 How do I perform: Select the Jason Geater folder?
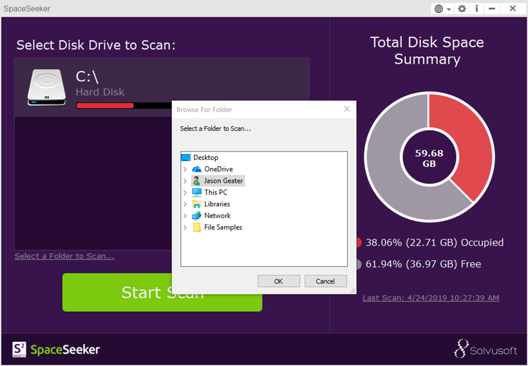click(223, 181)
